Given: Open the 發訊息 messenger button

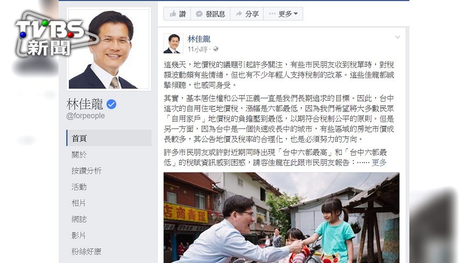Looking at the screenshot, I should pos(210,14).
